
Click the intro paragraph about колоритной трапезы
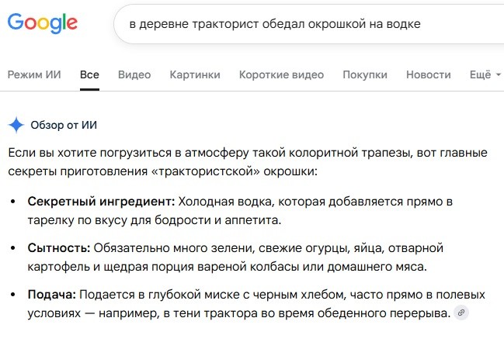click(248, 161)
